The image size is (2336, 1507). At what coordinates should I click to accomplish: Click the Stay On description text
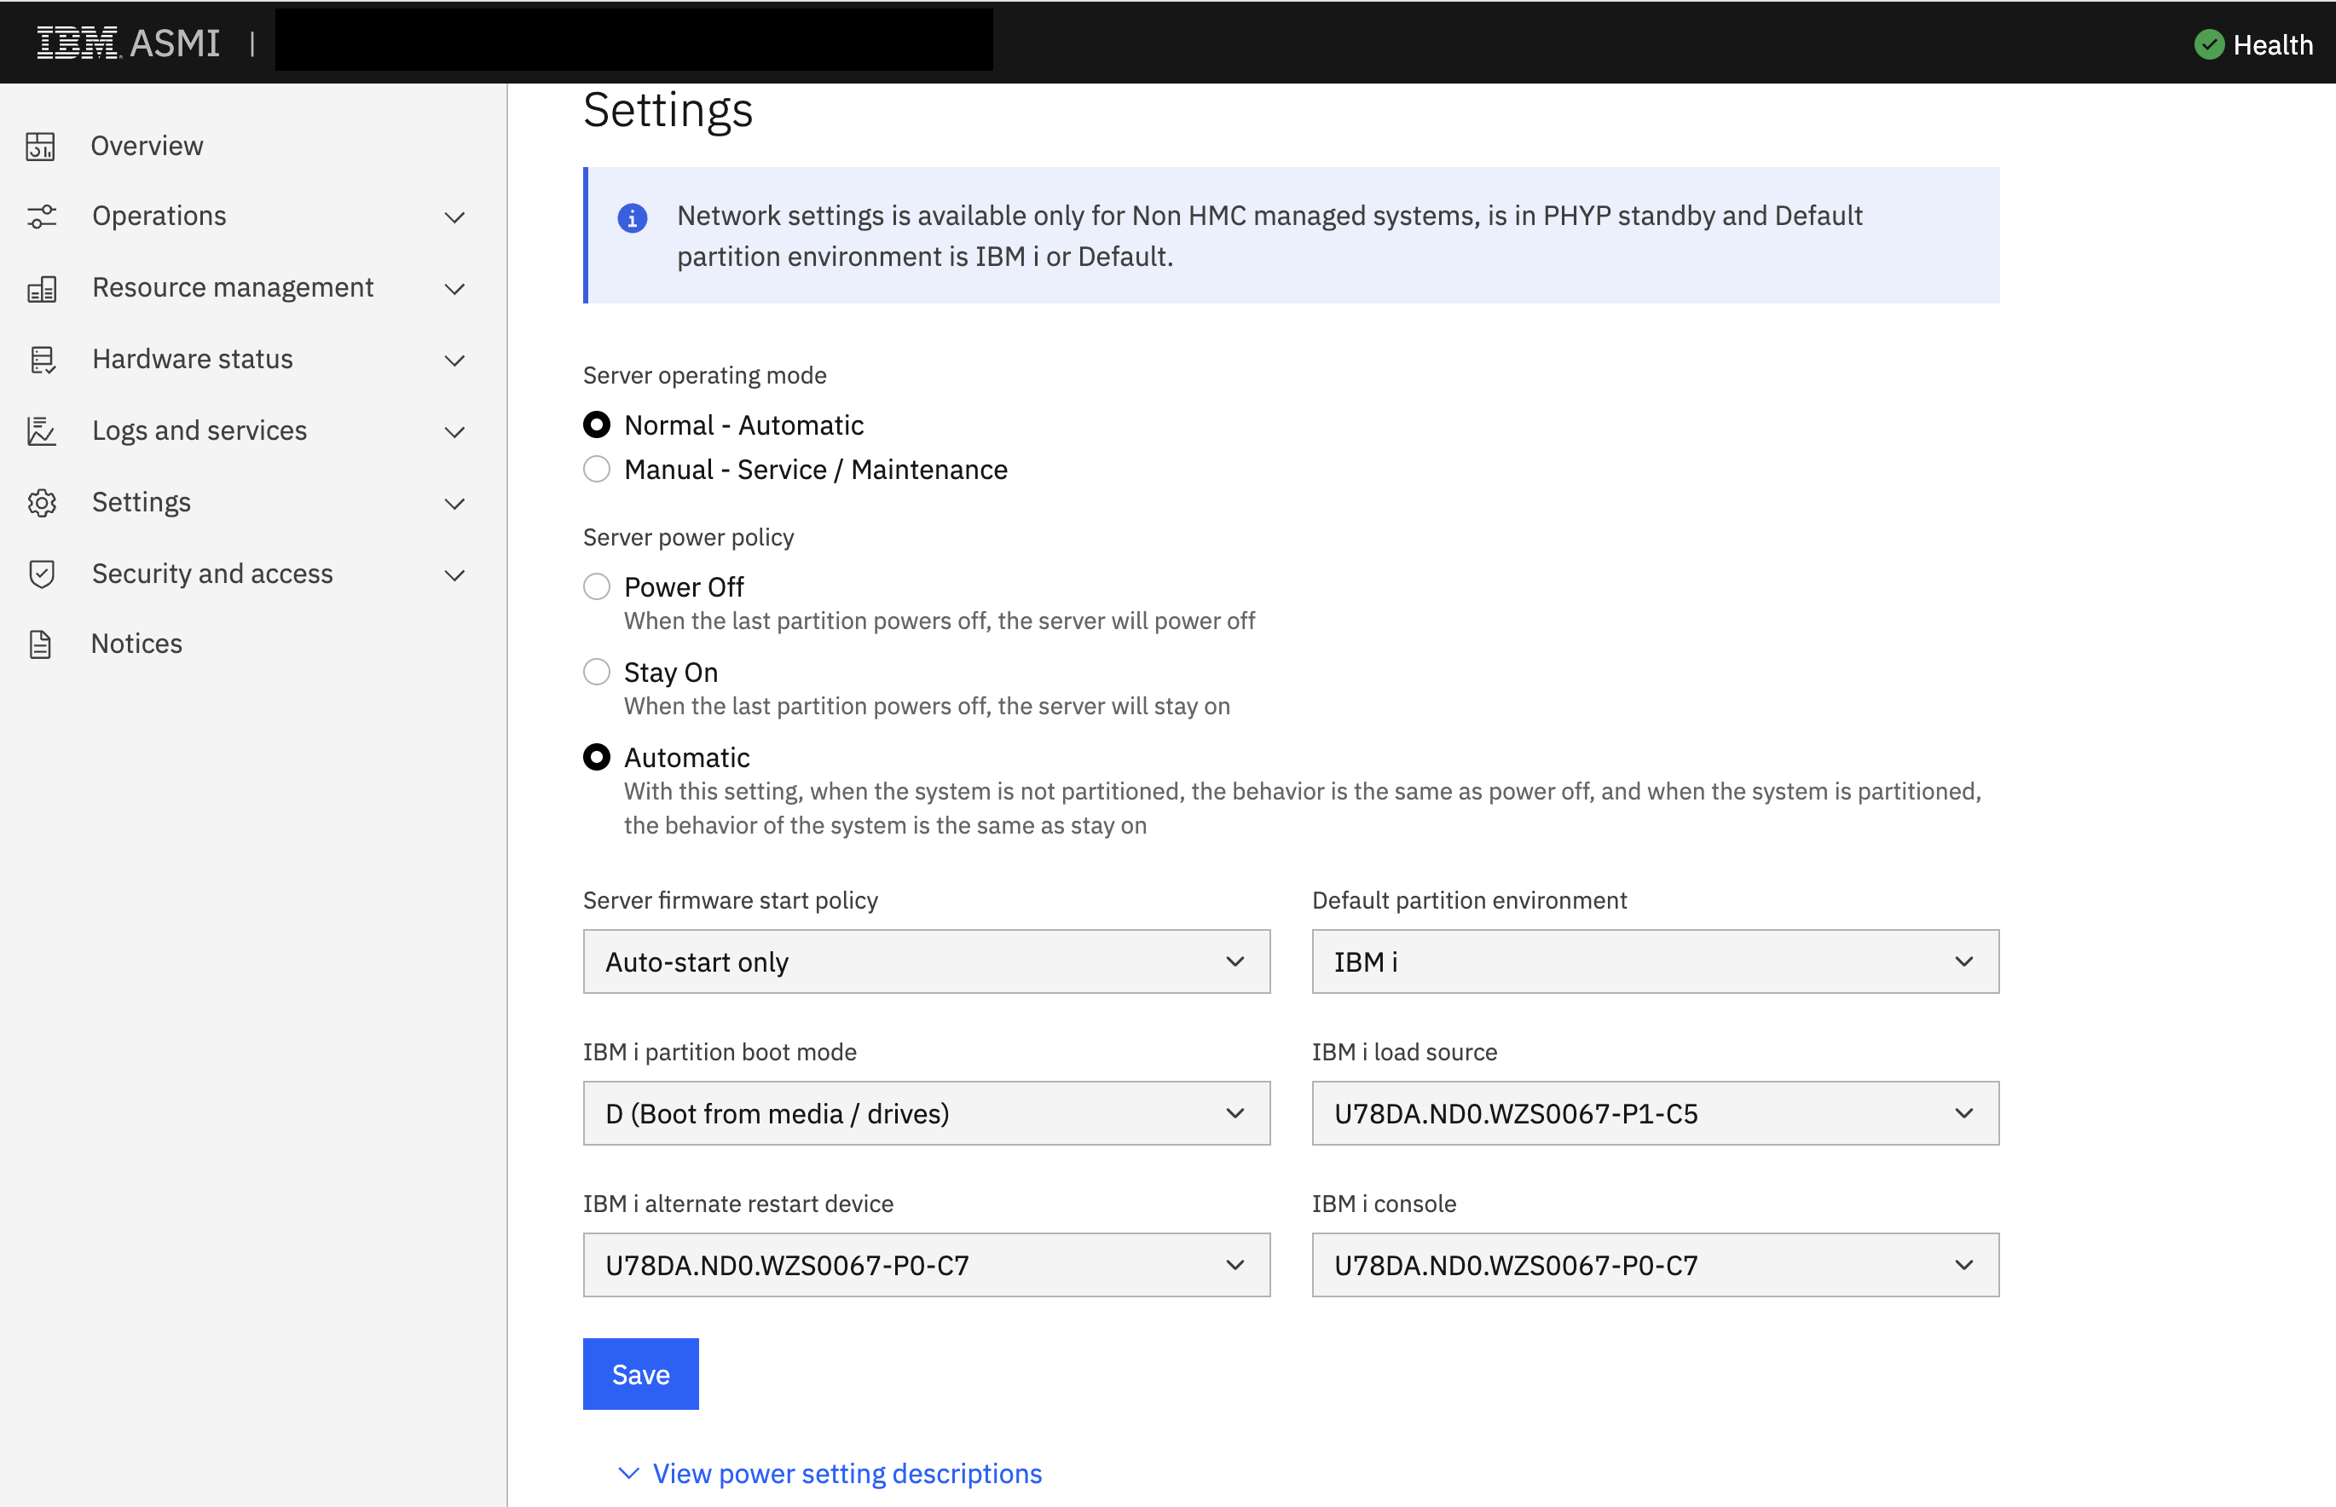(x=927, y=707)
